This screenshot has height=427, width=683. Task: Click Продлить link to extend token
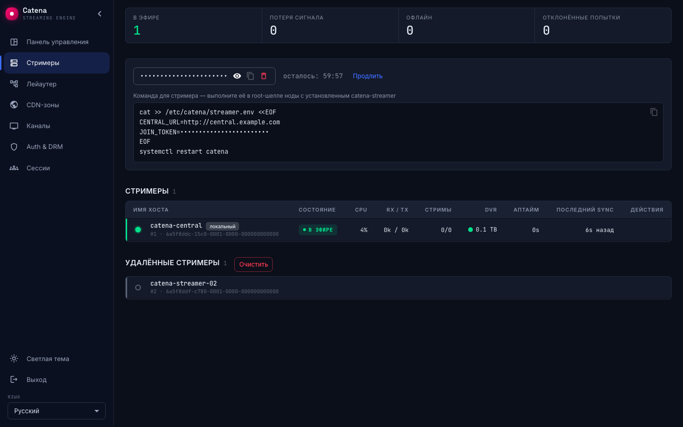pos(368,76)
